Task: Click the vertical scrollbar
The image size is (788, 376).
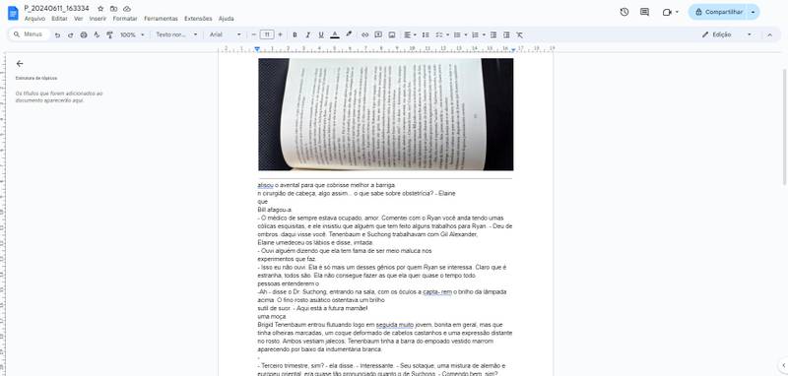Action: click(784, 128)
